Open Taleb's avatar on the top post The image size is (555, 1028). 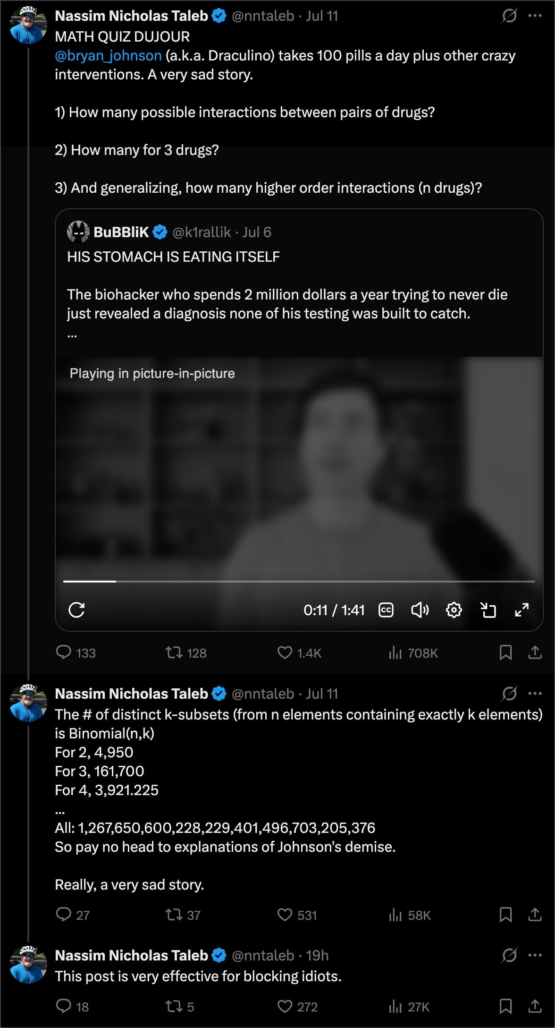point(28,25)
